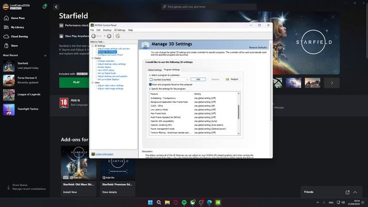The image size is (368, 207).
Task: Open Help menu in NVIDIA Control Panel
Action: coord(131,30)
